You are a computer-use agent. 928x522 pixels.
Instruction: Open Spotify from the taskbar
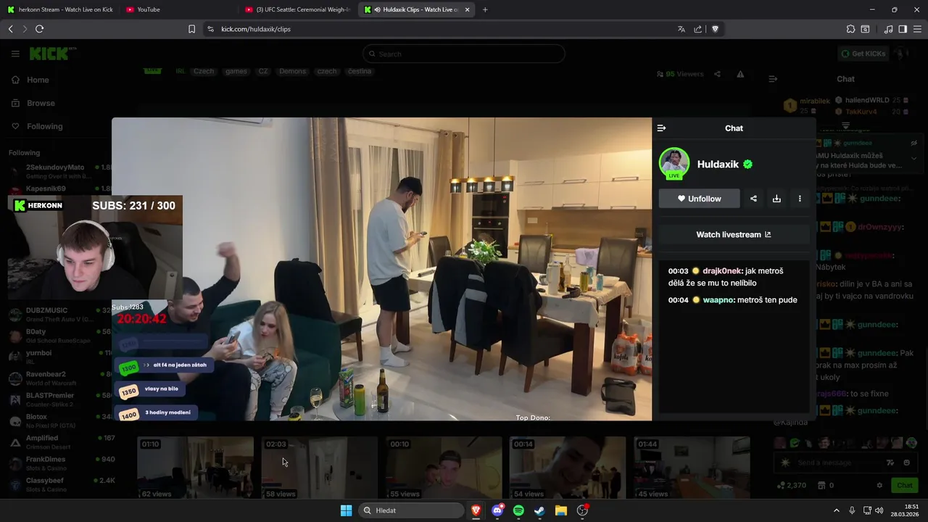[x=518, y=510]
